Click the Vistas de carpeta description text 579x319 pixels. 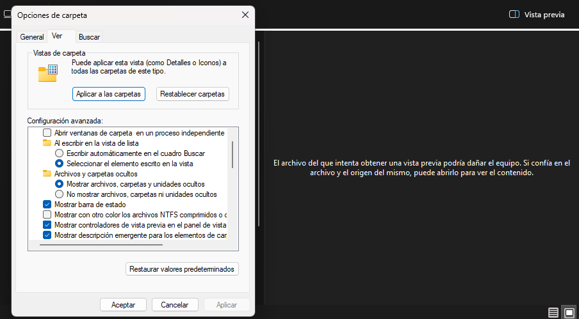tap(149, 66)
